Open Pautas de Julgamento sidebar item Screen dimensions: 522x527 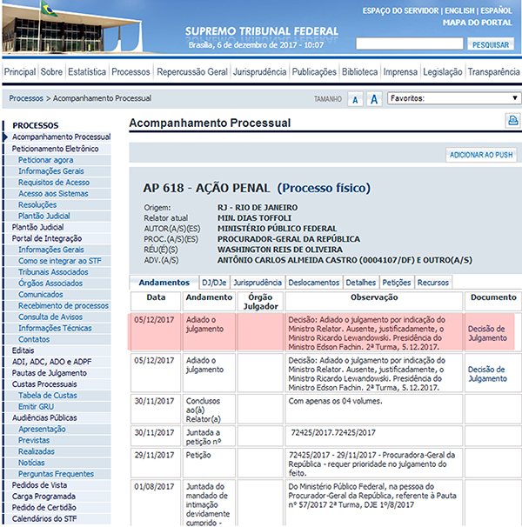[50, 373]
